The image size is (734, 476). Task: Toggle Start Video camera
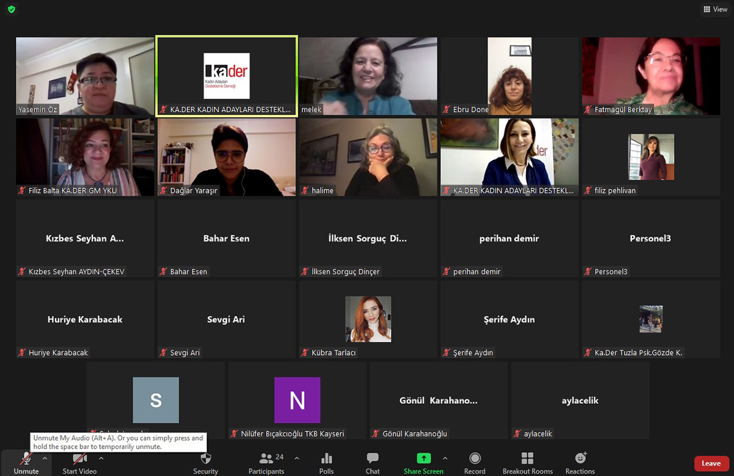pyautogui.click(x=80, y=459)
